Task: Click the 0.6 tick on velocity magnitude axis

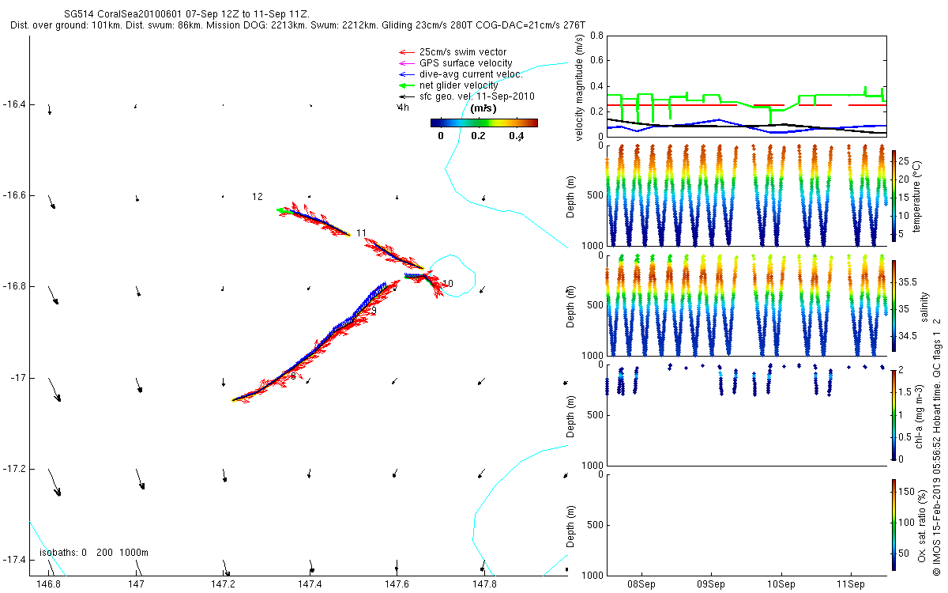Action: (x=596, y=61)
